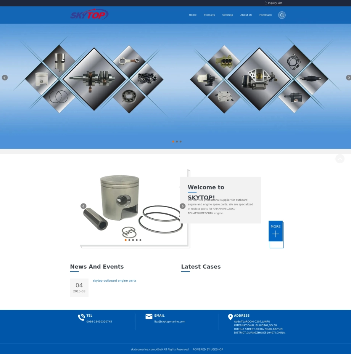Go to previous hero banner slide arrow

(x=5, y=78)
